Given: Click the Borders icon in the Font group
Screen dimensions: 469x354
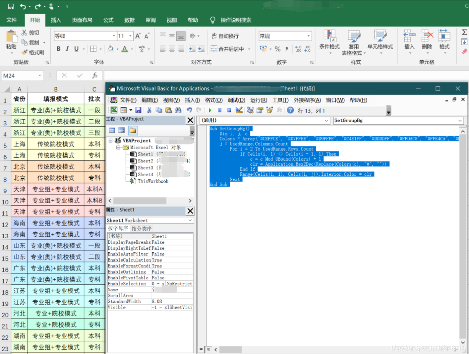Looking at the screenshot, I should (x=94, y=49).
